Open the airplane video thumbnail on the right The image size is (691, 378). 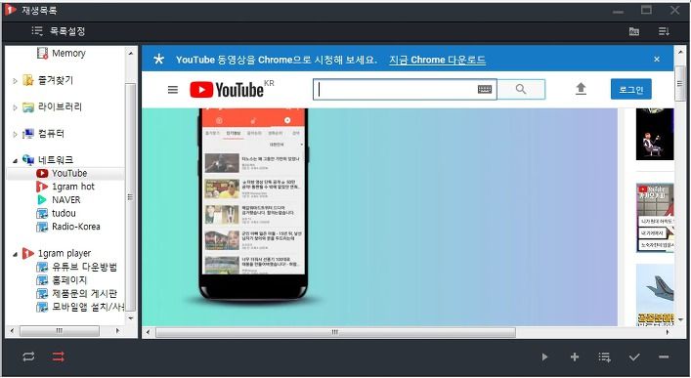[655, 294]
